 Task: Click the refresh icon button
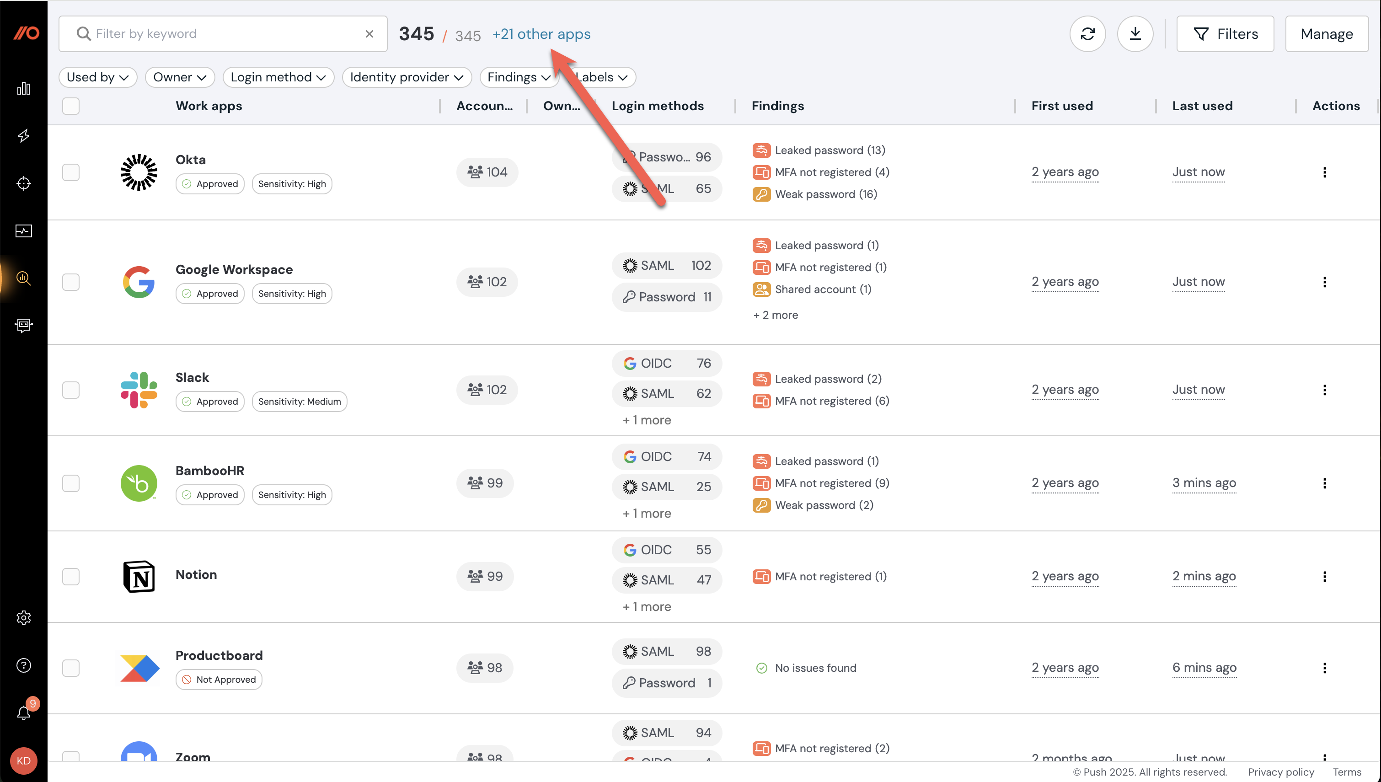point(1087,34)
